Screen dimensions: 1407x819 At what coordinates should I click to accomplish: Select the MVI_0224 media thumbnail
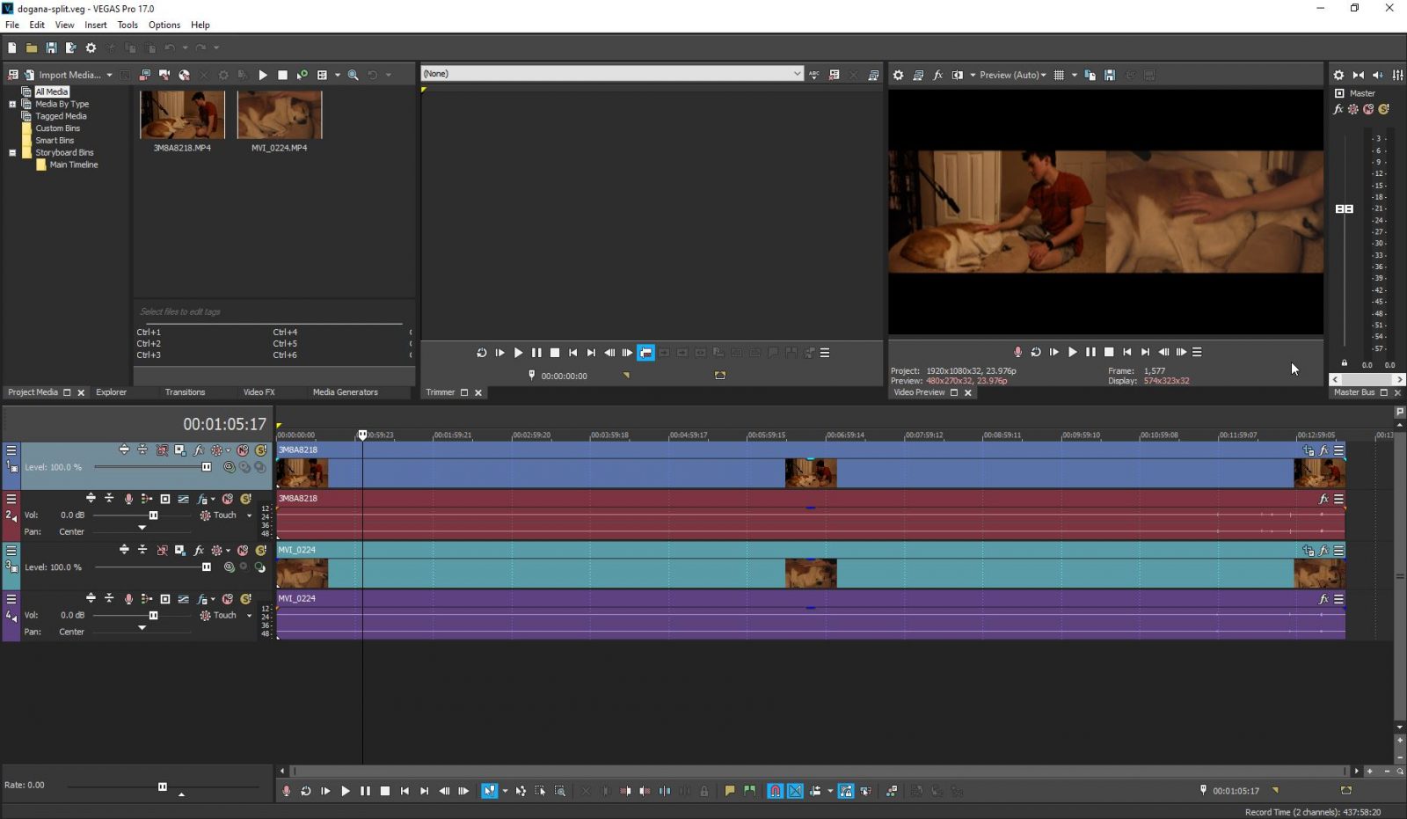click(x=280, y=114)
